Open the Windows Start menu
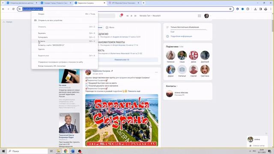The image size is (274, 154). (x=3, y=151)
